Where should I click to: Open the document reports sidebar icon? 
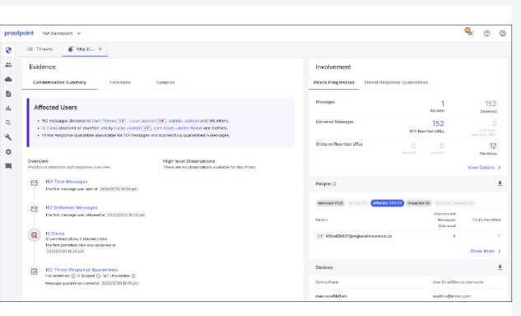[8, 94]
